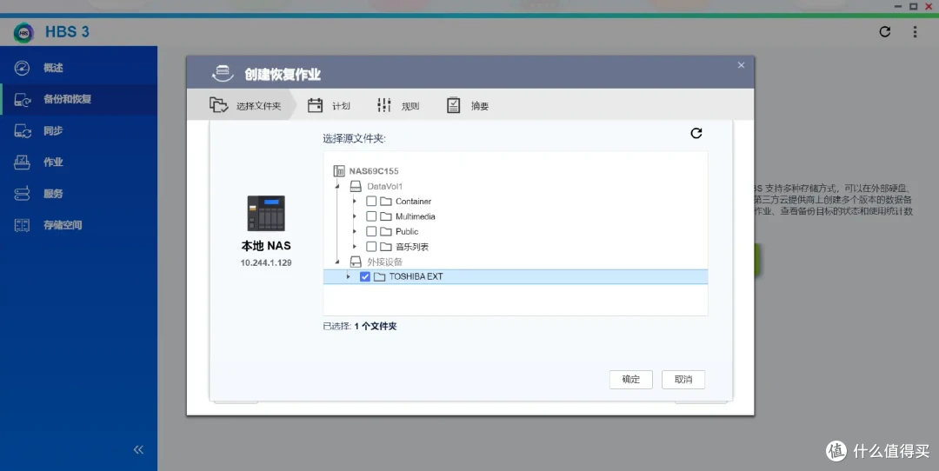Check the Multimedia folder checkbox
The height and width of the screenshot is (471, 939).
click(x=371, y=216)
